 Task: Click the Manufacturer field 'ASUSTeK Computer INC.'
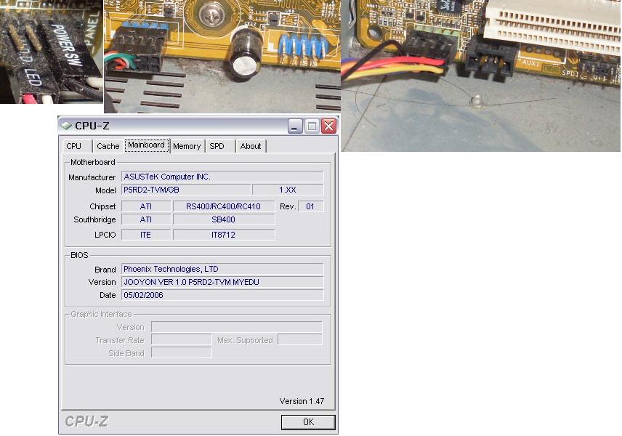pyautogui.click(x=222, y=177)
